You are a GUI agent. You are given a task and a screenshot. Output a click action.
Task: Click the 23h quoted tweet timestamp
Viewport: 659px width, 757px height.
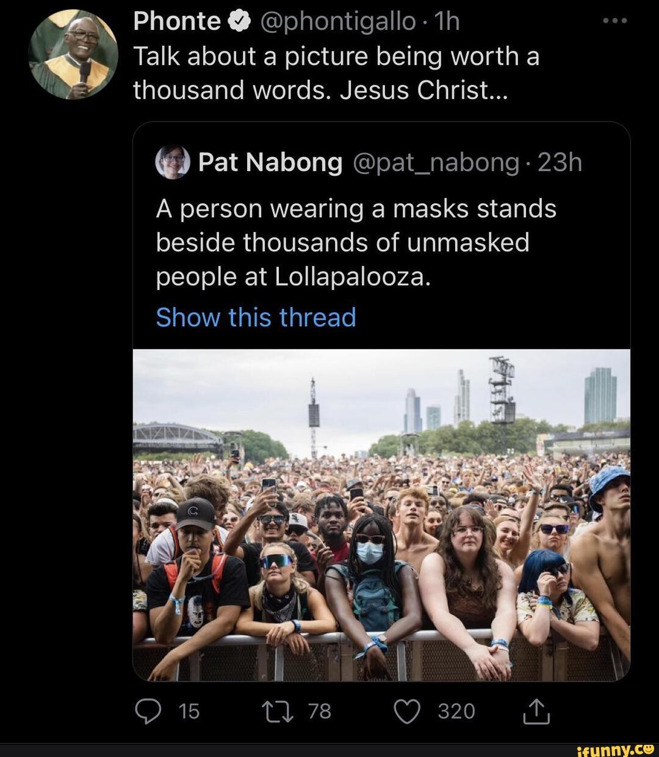point(560,163)
